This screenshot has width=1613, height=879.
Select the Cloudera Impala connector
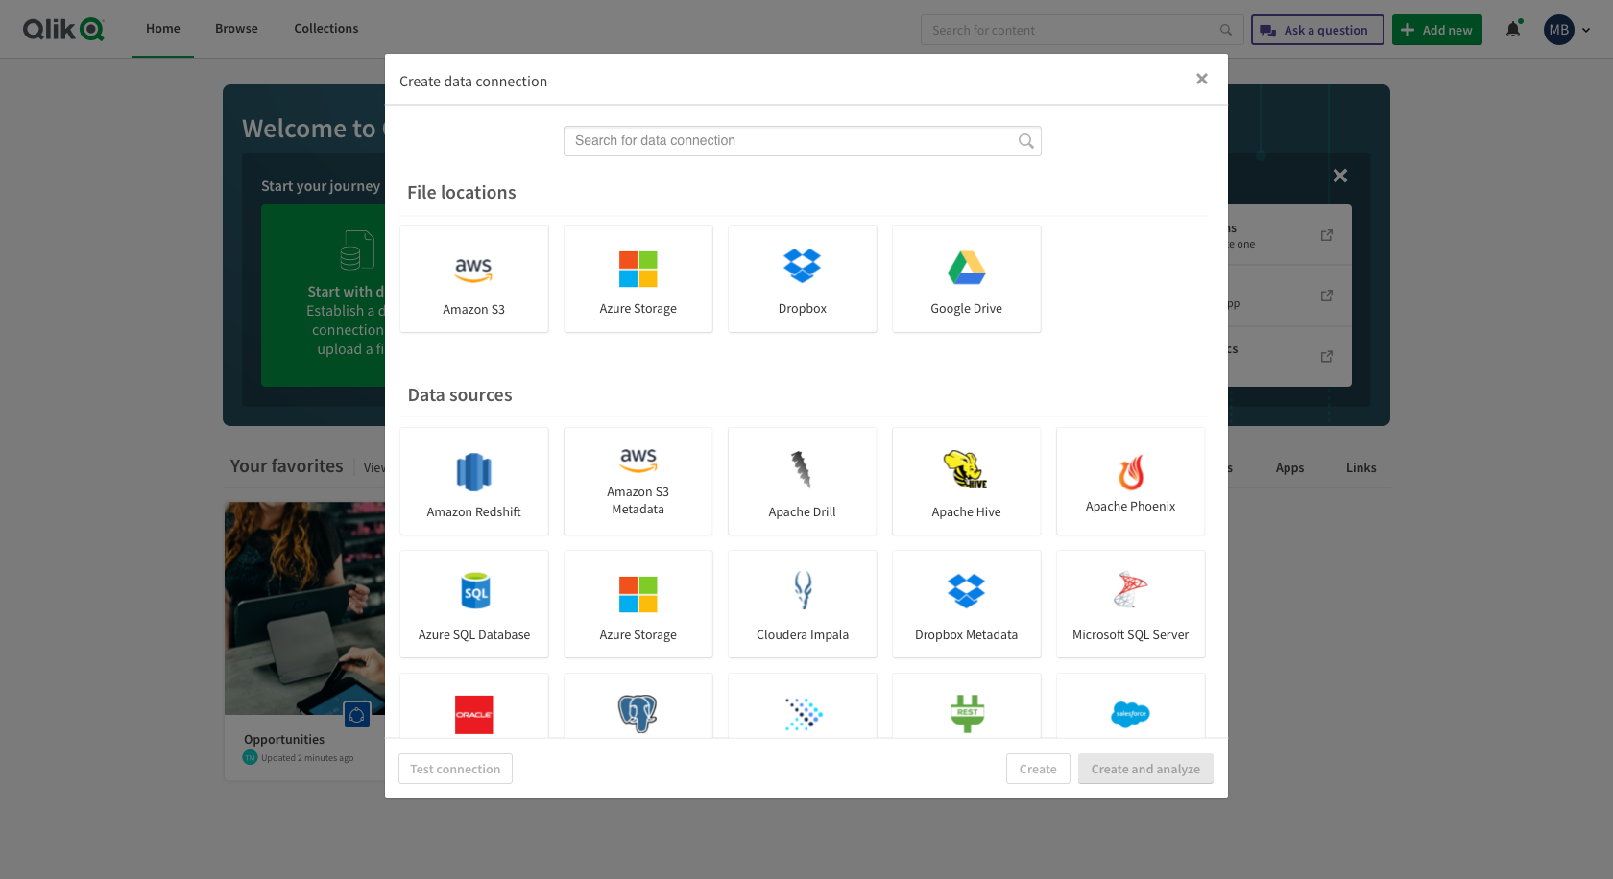click(802, 605)
